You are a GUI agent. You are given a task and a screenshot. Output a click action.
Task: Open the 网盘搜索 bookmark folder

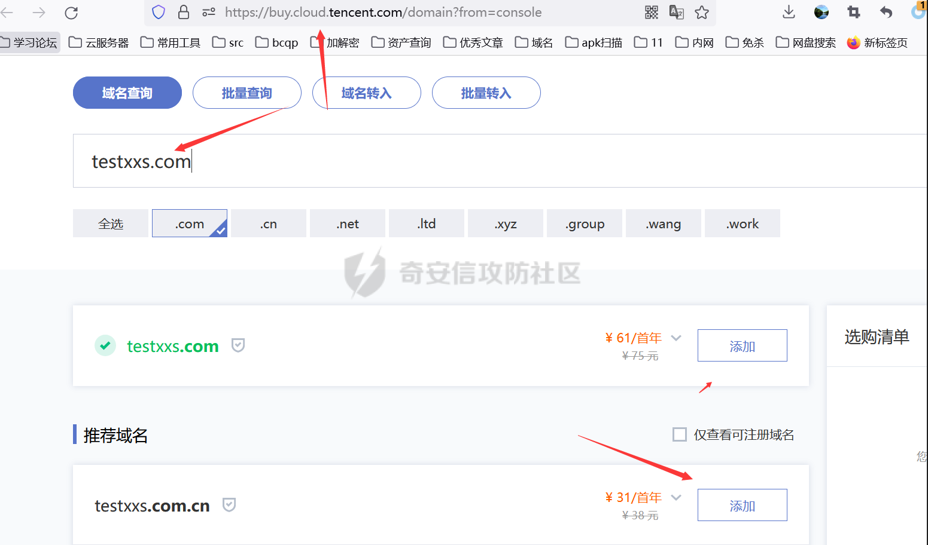click(805, 42)
